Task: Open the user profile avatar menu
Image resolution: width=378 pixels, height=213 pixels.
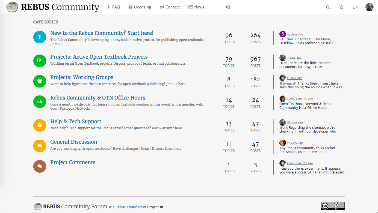Action: pos(370,7)
